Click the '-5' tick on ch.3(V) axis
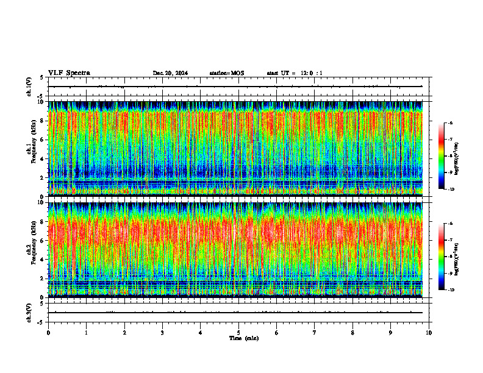Screen dimensions: 483x373 coord(40,322)
